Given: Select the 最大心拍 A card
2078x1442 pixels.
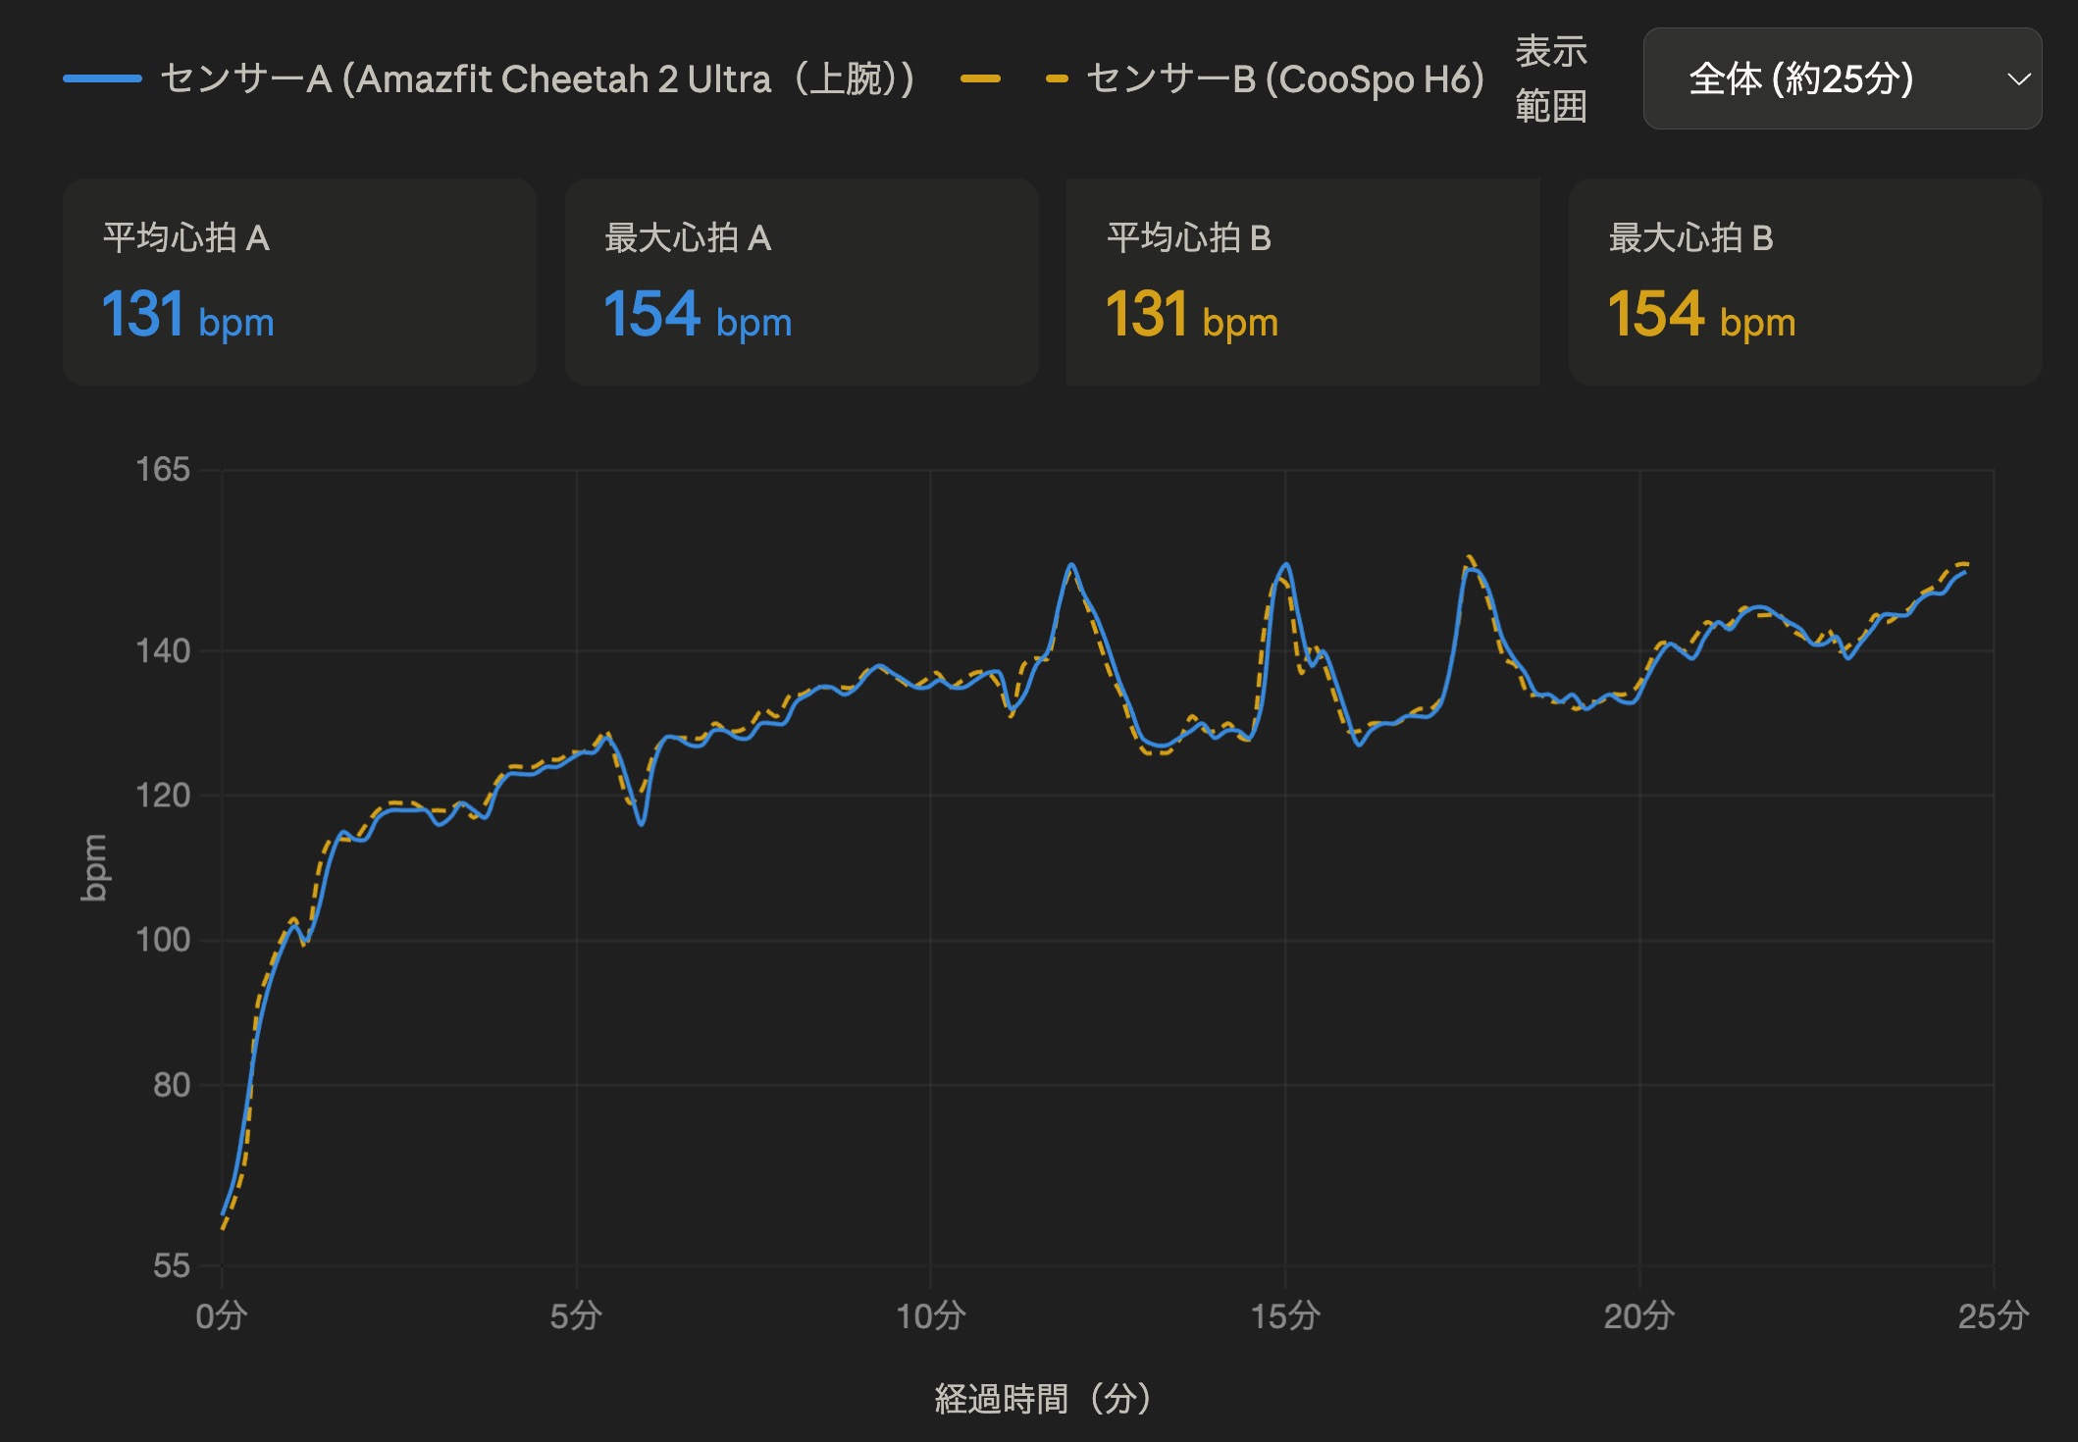Looking at the screenshot, I should click(802, 282).
